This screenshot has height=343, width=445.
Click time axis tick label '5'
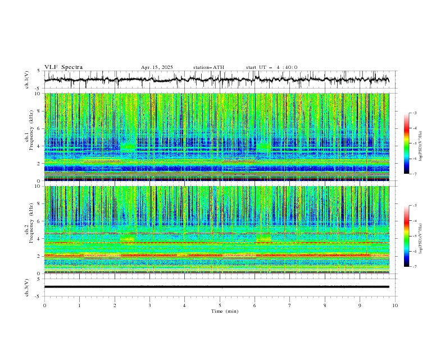[220, 305]
